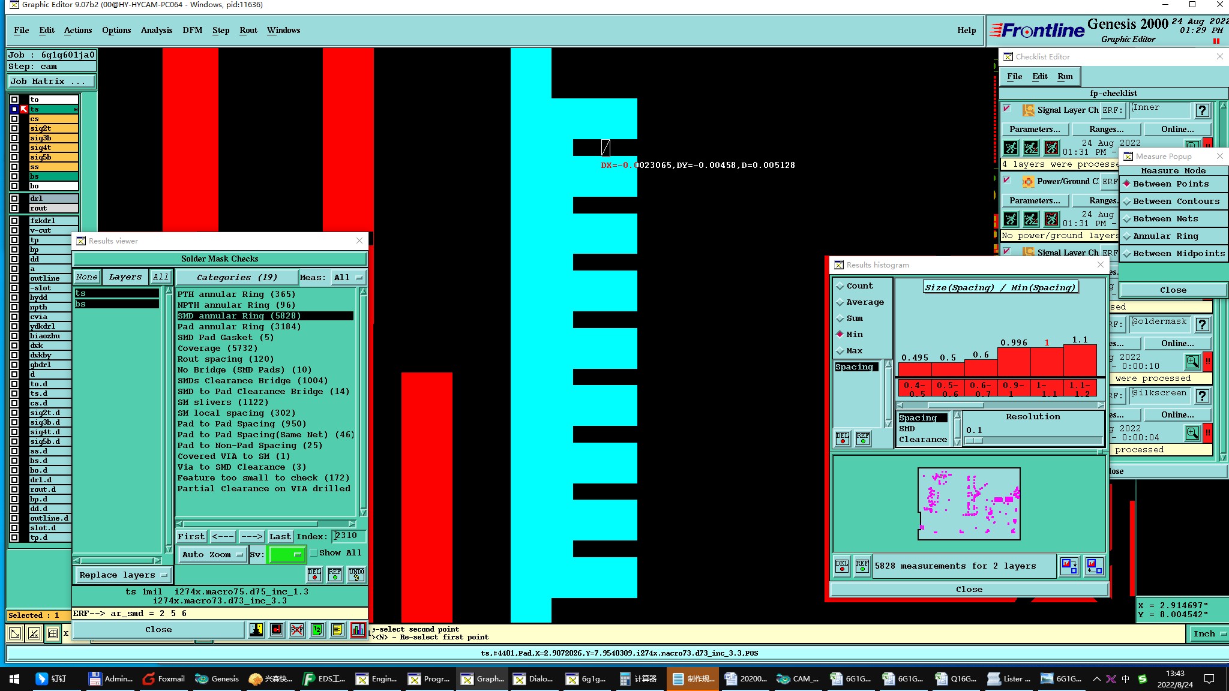Image resolution: width=1229 pixels, height=691 pixels.
Task: Click the yellow notes icon in Results viewer
Action: [x=337, y=630]
